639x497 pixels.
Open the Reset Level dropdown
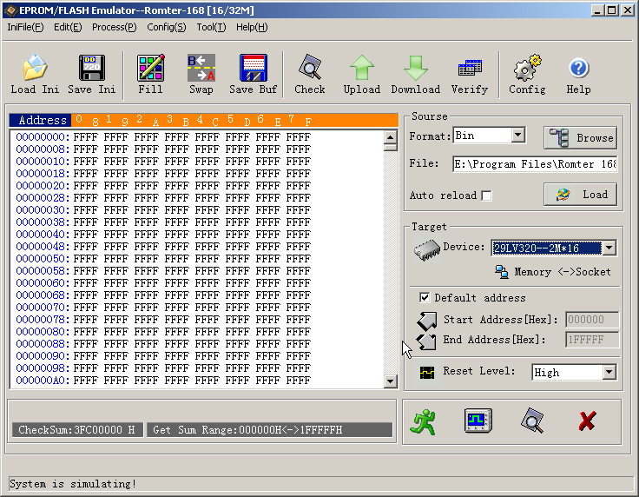(609, 372)
